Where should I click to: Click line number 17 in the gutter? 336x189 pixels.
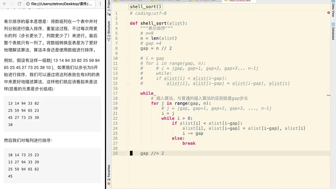(x=115, y=93)
